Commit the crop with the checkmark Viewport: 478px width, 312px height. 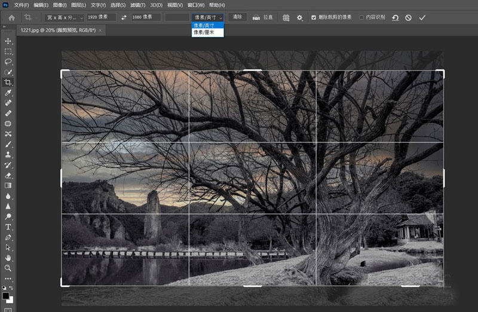tap(422, 18)
